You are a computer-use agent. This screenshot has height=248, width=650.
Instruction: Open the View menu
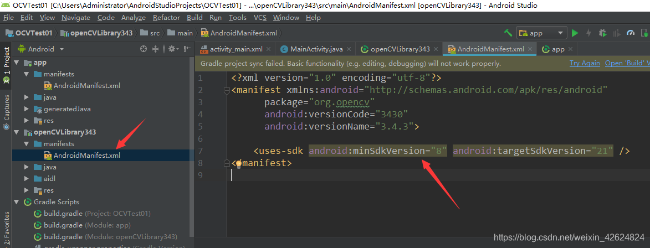47,17
